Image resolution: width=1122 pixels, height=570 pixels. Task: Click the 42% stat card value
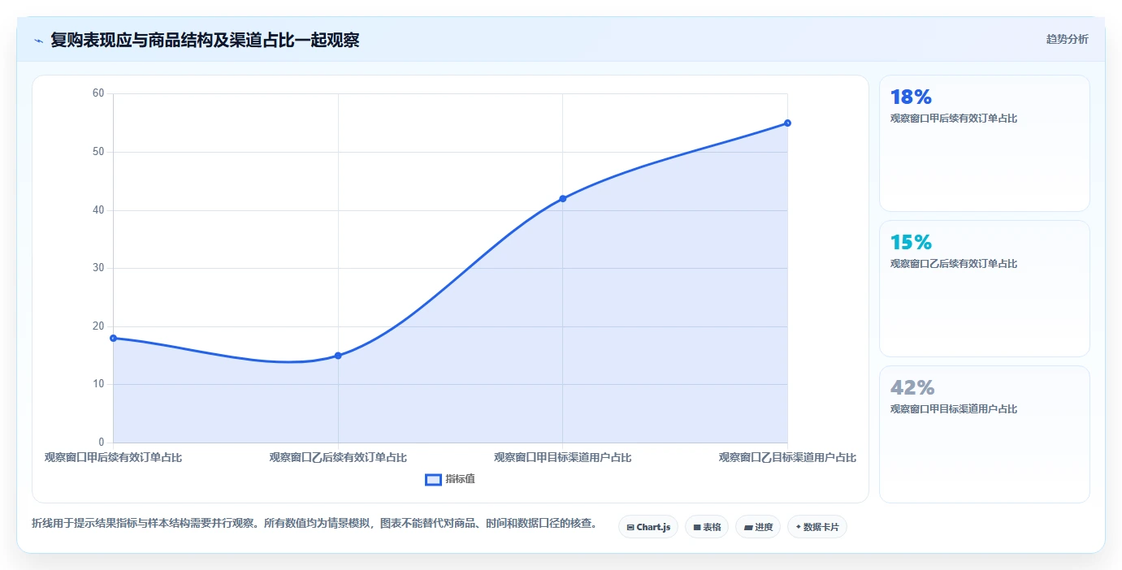click(912, 388)
